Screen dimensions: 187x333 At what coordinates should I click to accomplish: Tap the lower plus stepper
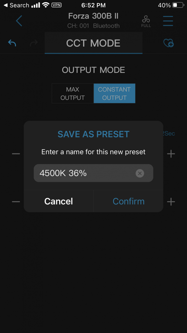pos(171,202)
